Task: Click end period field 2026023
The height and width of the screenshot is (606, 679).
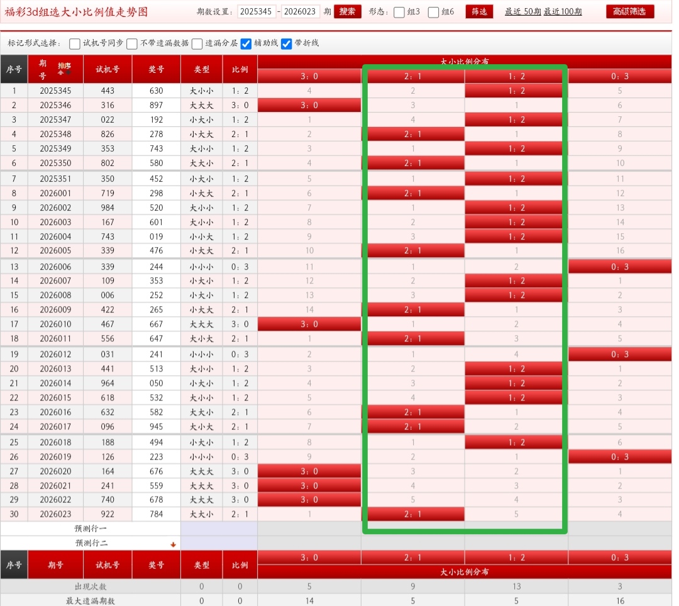Action: tap(300, 12)
